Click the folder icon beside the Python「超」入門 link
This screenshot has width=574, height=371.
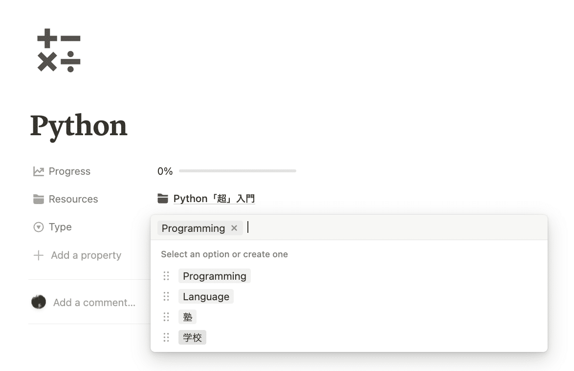point(162,199)
